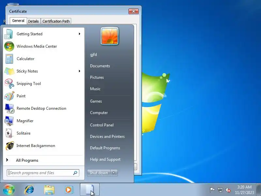Viewport: 261px width, 196px height.
Task: Open Control Panel
Action: (102, 125)
